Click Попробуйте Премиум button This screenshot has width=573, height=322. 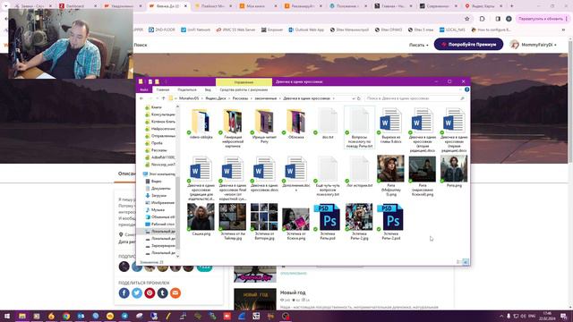(x=468, y=45)
